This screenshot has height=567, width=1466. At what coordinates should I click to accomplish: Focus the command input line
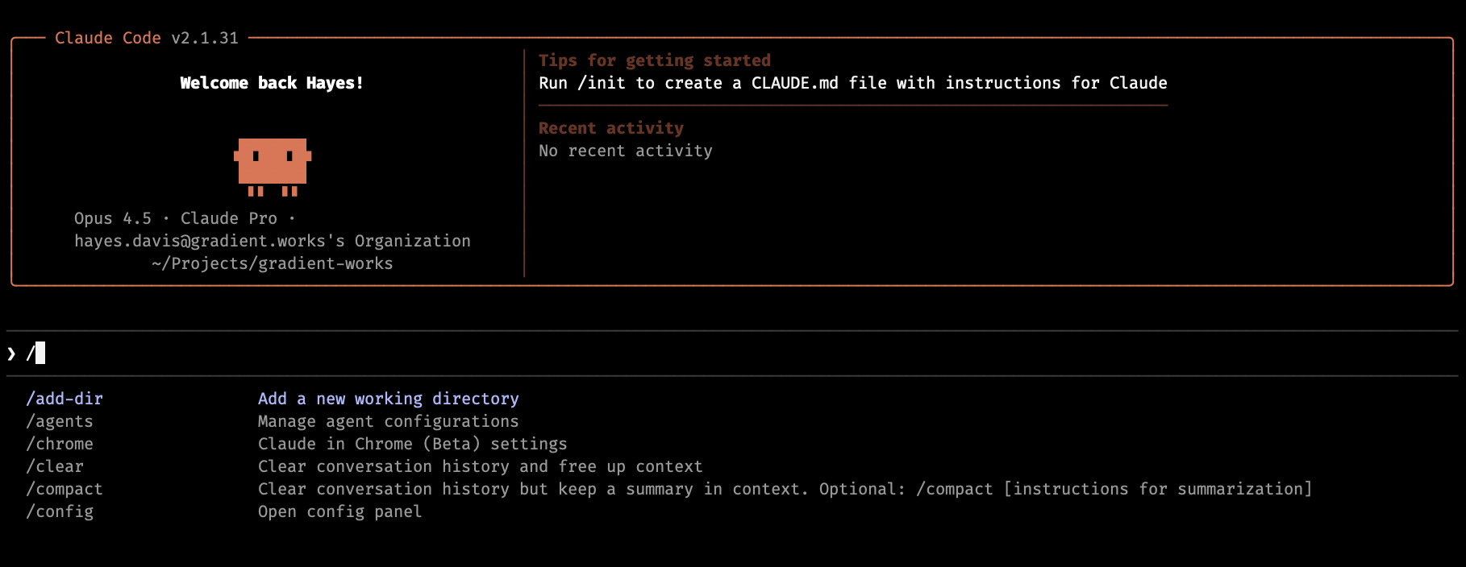click(x=732, y=354)
